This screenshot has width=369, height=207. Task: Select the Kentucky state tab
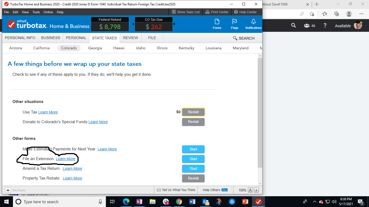pyautogui.click(x=187, y=48)
